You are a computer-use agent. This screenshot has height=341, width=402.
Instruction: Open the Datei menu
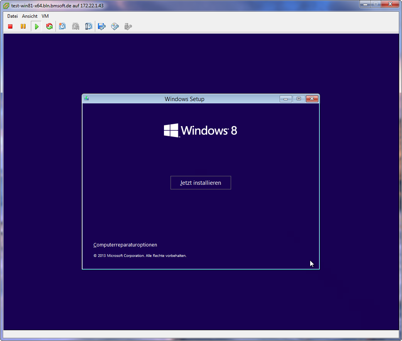[x=13, y=16]
